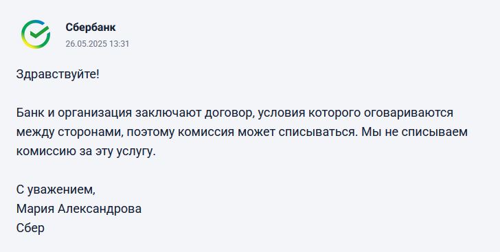Select the signature name Мария Александрова

pos(79,209)
